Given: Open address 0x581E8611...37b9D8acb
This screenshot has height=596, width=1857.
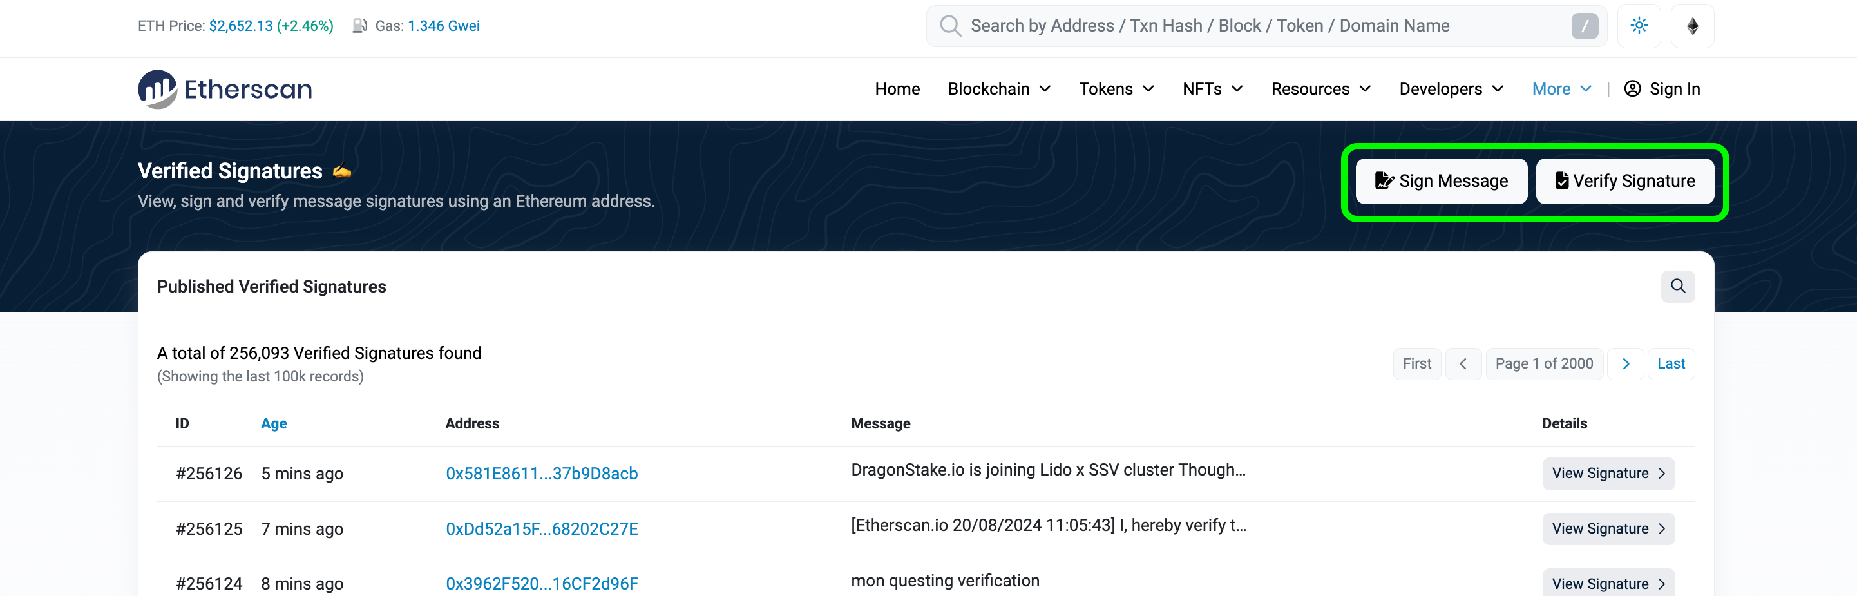Looking at the screenshot, I should [542, 474].
